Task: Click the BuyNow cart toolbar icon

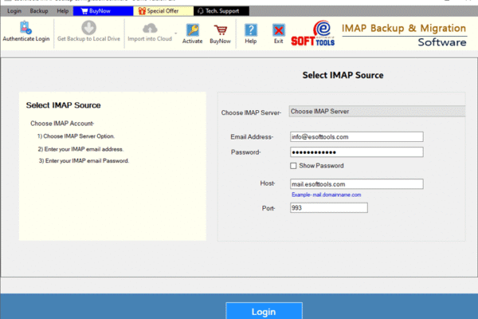Action: 220,30
